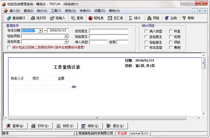Enable 标本类型 statistic checkbox
The width and height of the screenshot is (210, 138).
click(146, 48)
